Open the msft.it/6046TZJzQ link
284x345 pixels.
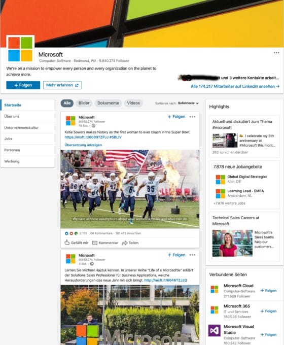pyautogui.click(x=165, y=280)
